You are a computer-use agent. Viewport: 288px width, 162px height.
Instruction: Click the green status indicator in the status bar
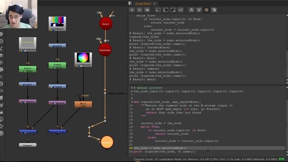click(x=281, y=159)
